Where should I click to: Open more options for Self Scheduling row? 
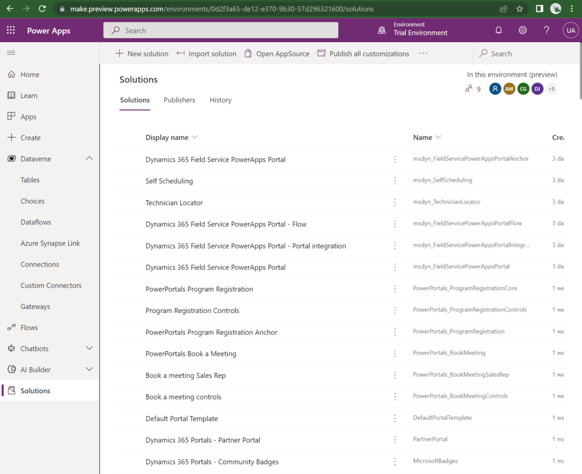tap(395, 181)
